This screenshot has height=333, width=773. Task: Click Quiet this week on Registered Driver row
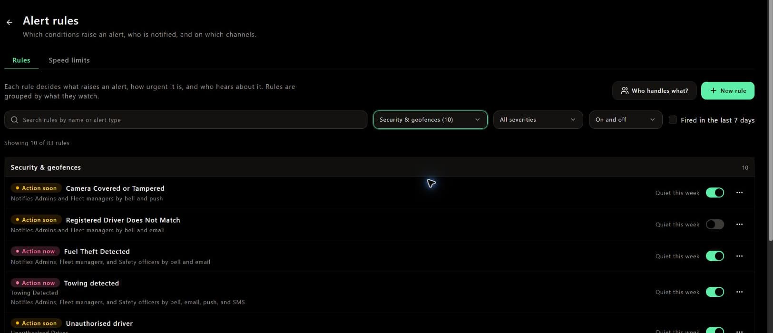[x=677, y=224]
